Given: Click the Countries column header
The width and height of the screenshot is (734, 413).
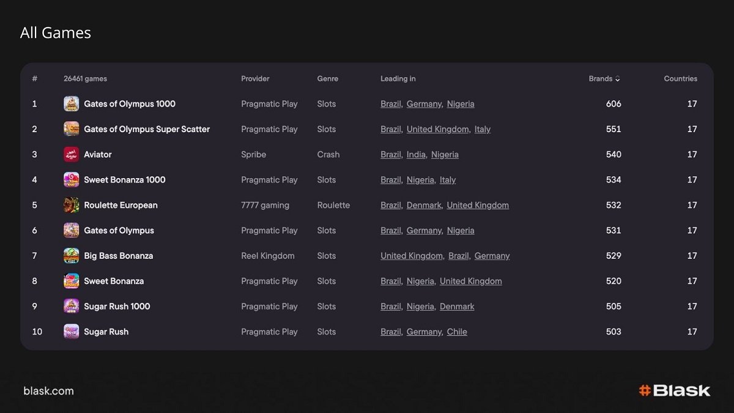Looking at the screenshot, I should click(x=680, y=79).
